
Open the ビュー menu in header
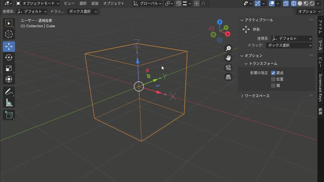[69, 4]
